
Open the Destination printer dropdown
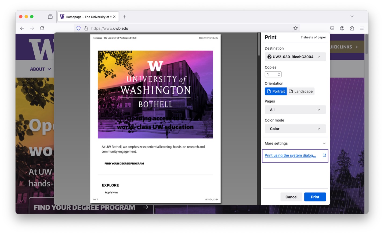coord(295,57)
